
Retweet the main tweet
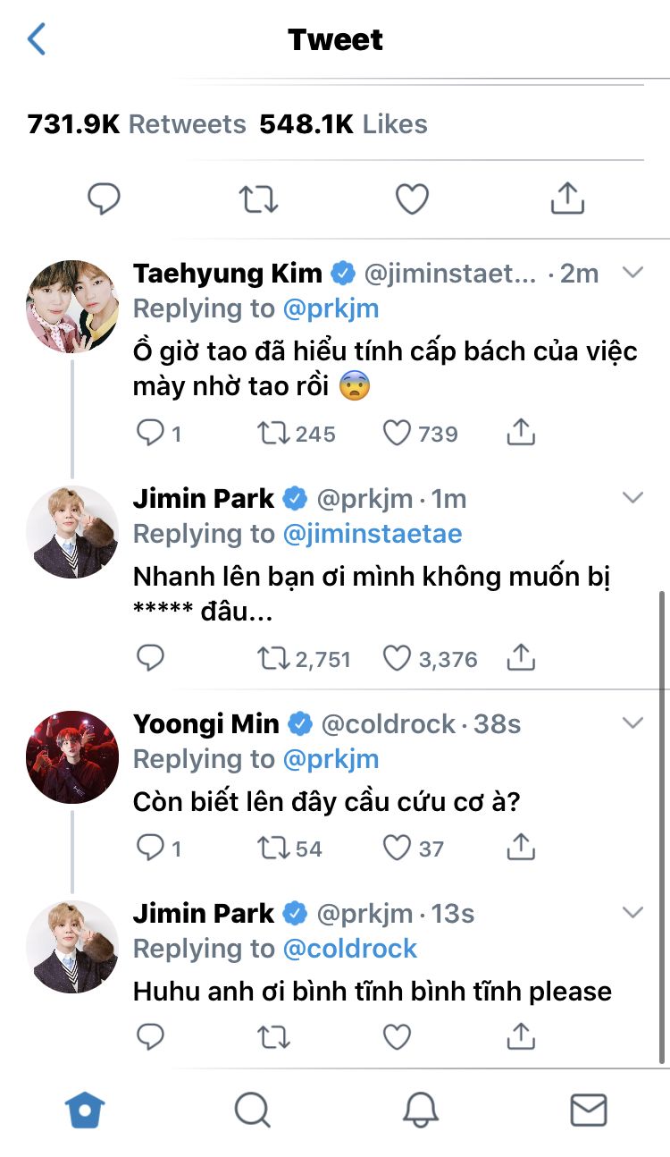pos(258,198)
